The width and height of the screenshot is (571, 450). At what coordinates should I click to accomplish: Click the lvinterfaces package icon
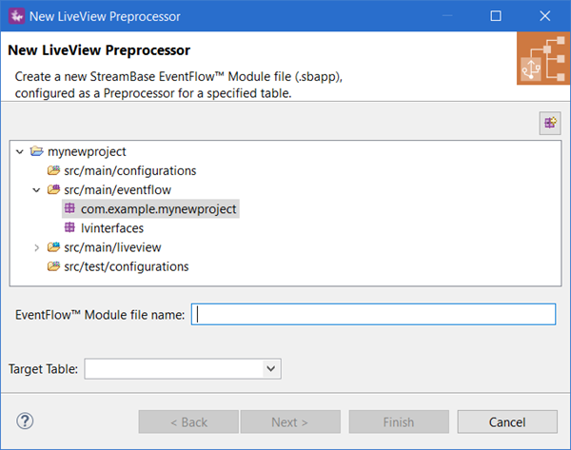point(69,227)
